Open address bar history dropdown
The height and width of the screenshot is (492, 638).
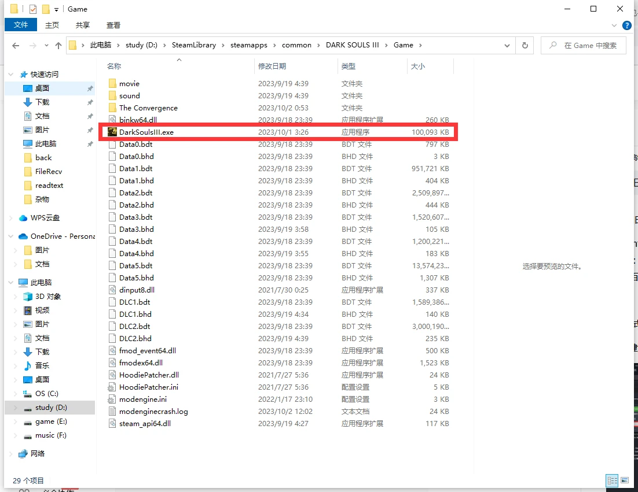coord(507,46)
